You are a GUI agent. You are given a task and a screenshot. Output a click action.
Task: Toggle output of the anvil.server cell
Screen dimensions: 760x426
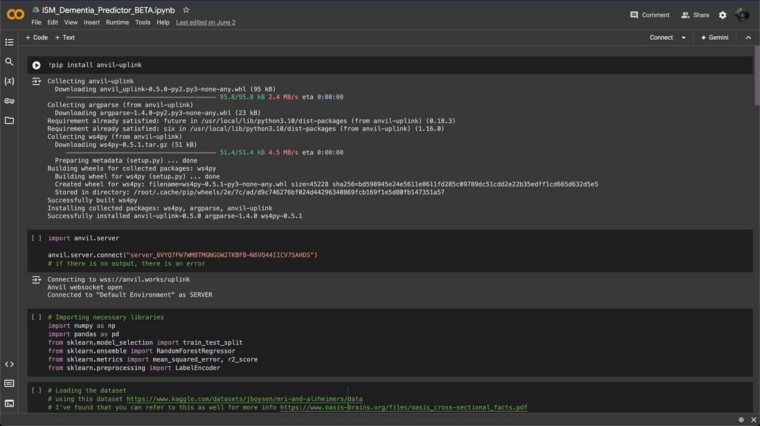pos(36,279)
